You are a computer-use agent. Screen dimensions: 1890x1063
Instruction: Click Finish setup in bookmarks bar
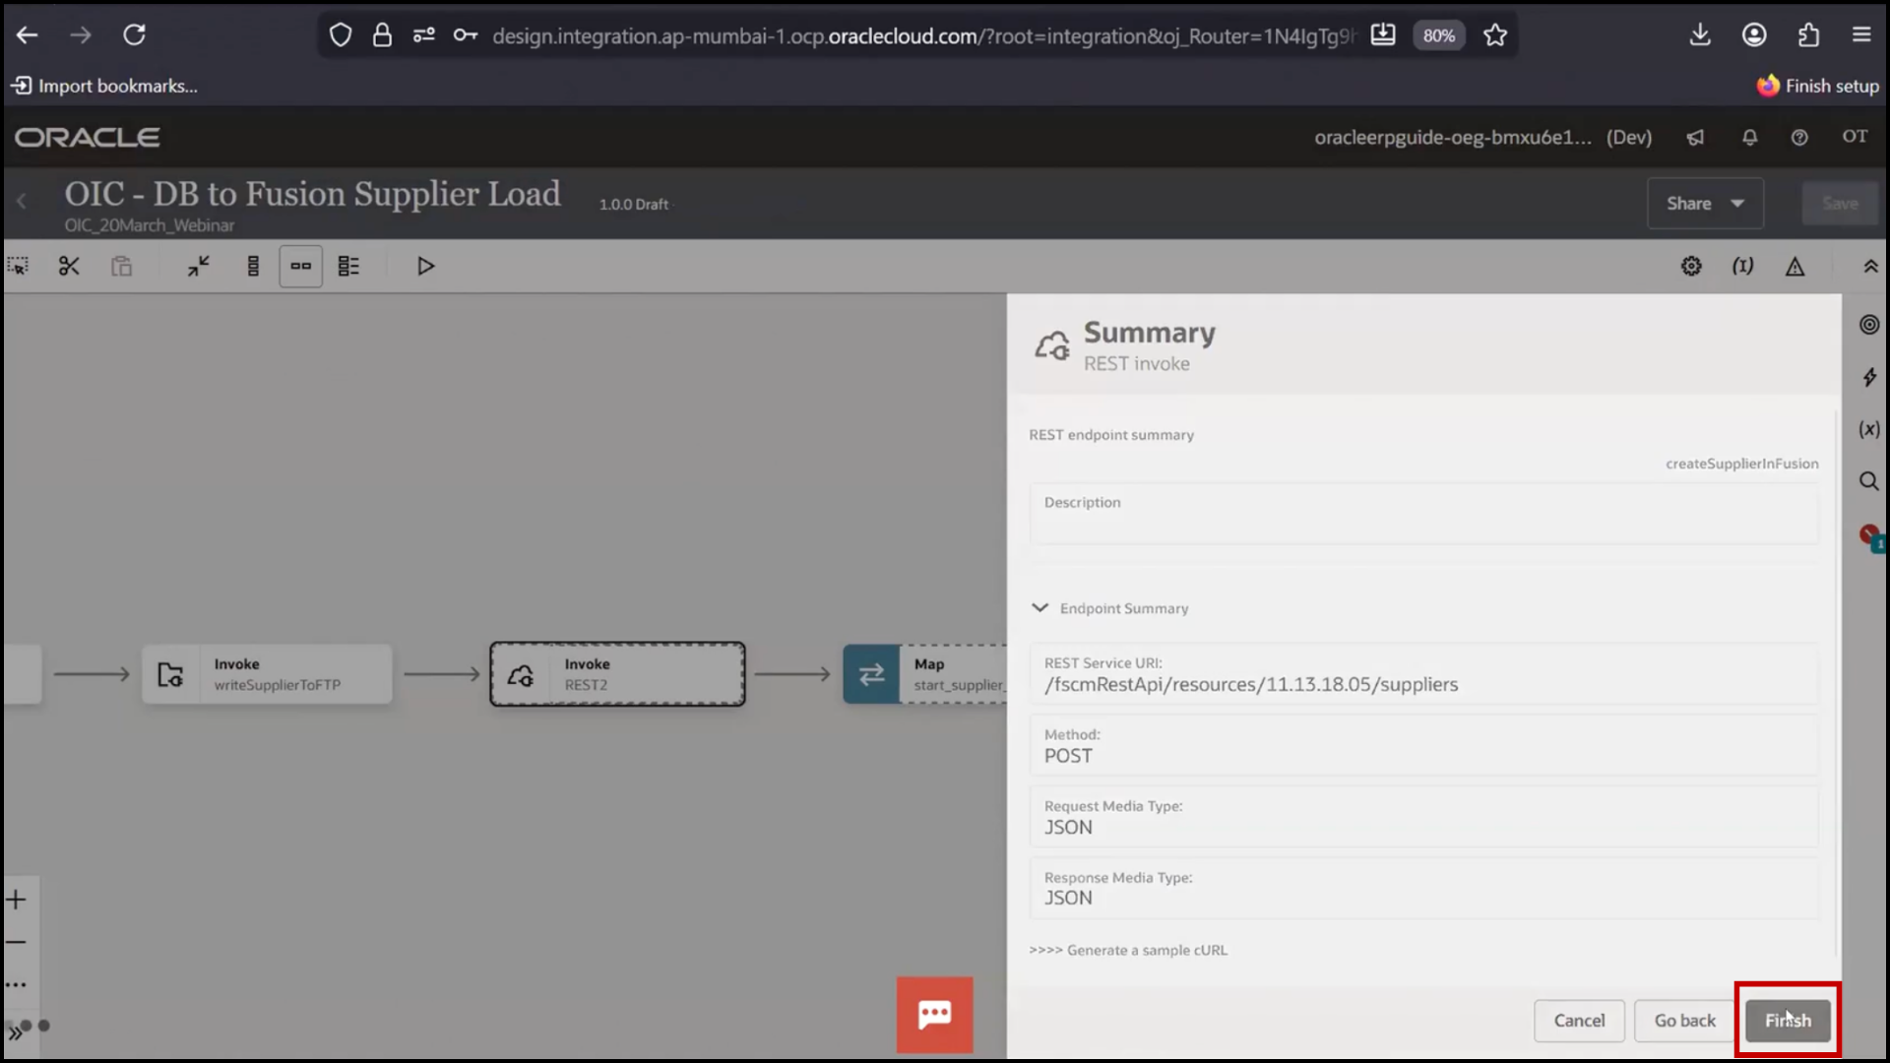pos(1818,86)
